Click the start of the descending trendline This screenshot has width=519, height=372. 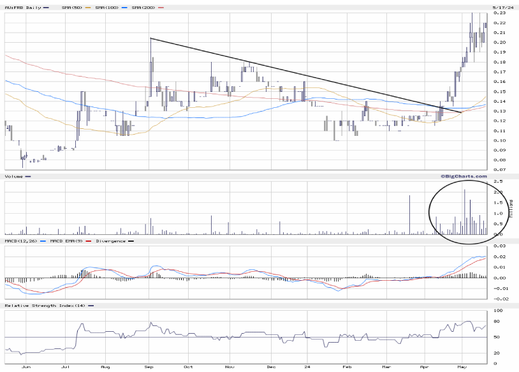pyautogui.click(x=150, y=38)
